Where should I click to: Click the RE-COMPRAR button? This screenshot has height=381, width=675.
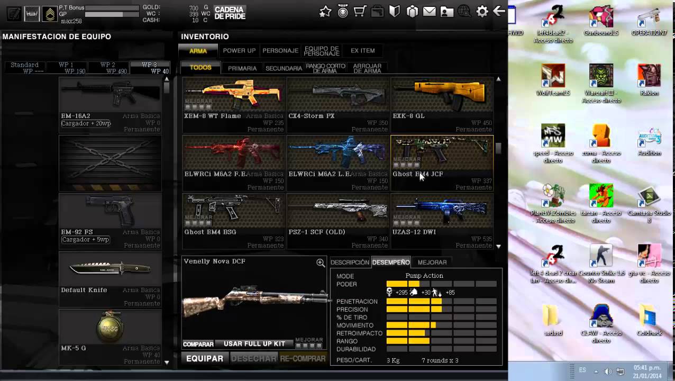[x=303, y=359]
